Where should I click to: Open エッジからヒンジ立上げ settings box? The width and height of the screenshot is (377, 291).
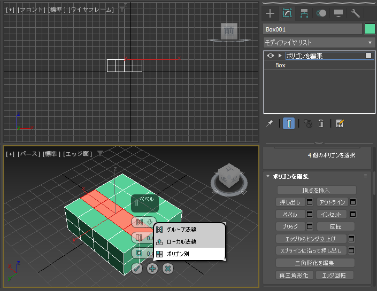(351, 239)
